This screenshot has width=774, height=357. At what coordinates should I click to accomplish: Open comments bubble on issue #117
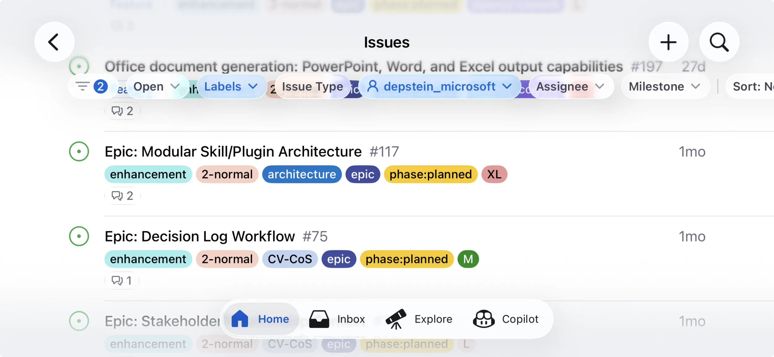coord(122,196)
